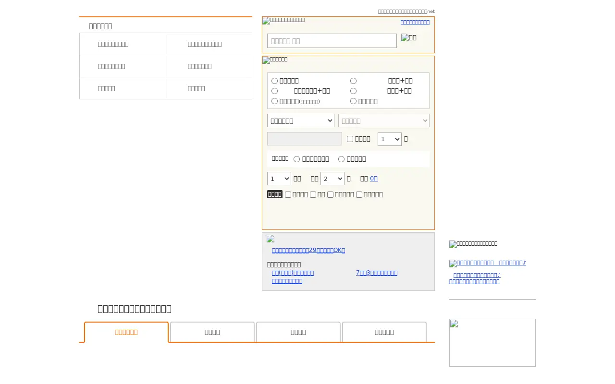The width and height of the screenshot is (615, 384).
Task: Open the middle-right cell of the left menu table
Action: click(x=209, y=66)
